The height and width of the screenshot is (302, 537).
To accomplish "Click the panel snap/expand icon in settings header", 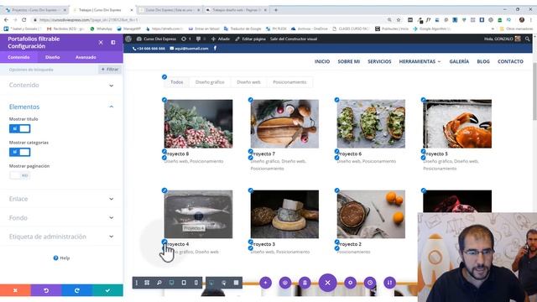I will [113, 43].
